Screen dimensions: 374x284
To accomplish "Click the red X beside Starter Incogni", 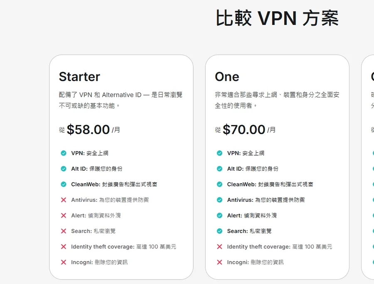I will pyautogui.click(x=64, y=262).
